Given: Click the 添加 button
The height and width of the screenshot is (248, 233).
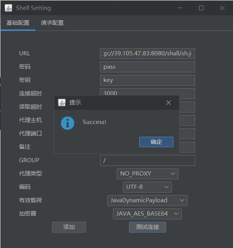Looking at the screenshot, I should point(69,227).
